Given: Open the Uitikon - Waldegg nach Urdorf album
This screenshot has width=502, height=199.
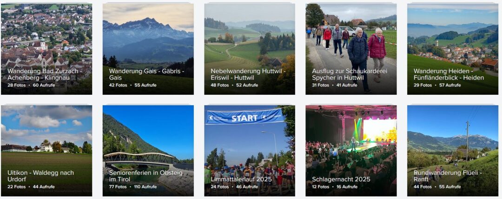Looking at the screenshot, I should point(46,151).
